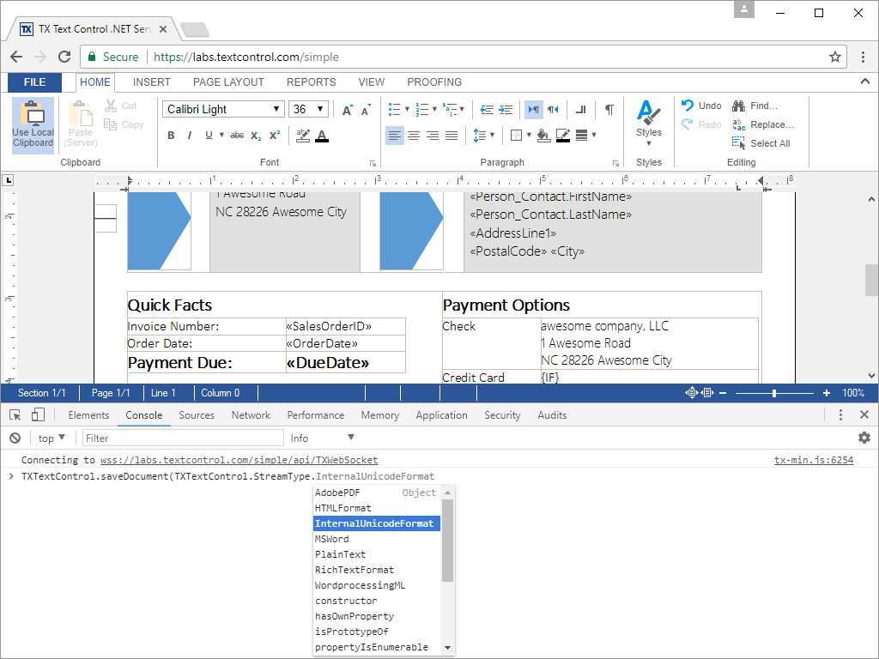Show paragraph control characters pilcrow
Image resolution: width=879 pixels, height=659 pixels.
pyautogui.click(x=609, y=109)
